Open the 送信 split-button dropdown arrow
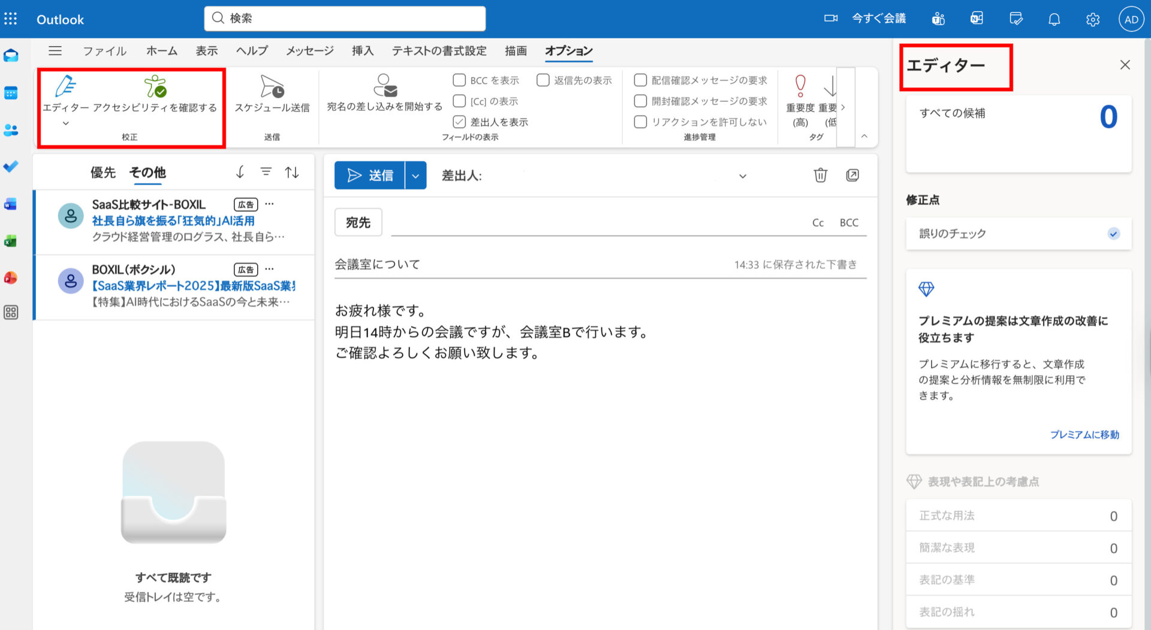The image size is (1151, 630). (x=414, y=175)
